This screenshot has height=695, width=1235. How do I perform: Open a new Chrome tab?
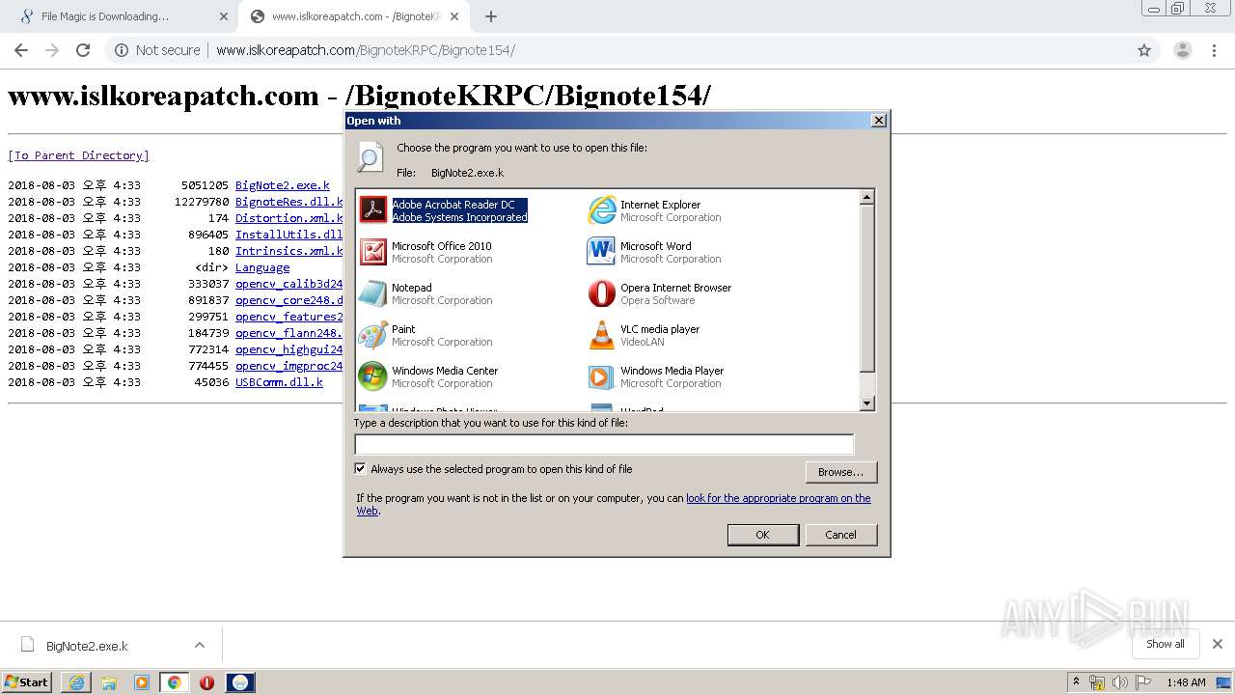tap(491, 16)
